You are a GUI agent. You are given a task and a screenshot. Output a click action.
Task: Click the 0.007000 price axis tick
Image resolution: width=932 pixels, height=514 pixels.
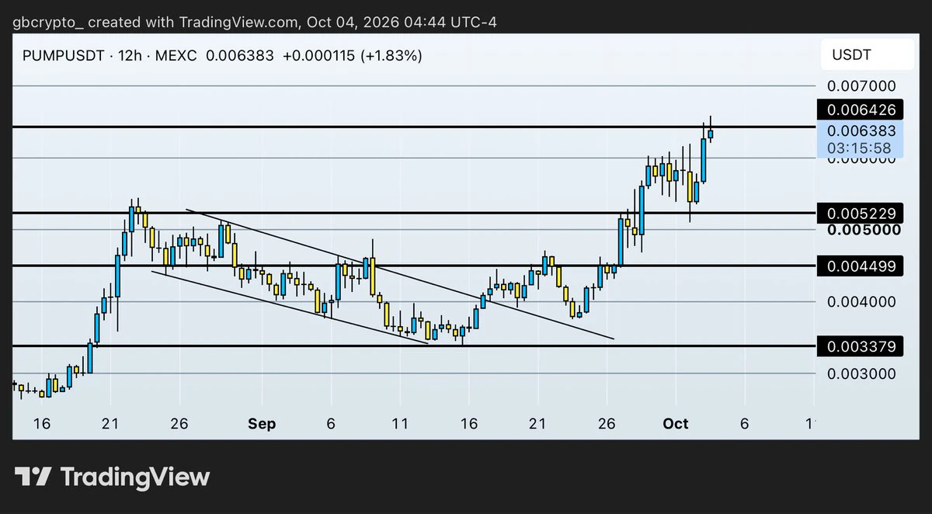click(862, 86)
